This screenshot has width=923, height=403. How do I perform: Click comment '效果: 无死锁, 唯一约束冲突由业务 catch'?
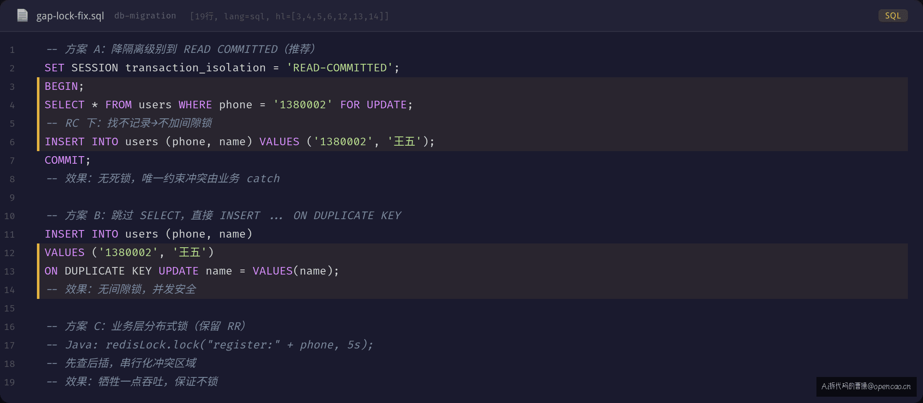click(162, 178)
